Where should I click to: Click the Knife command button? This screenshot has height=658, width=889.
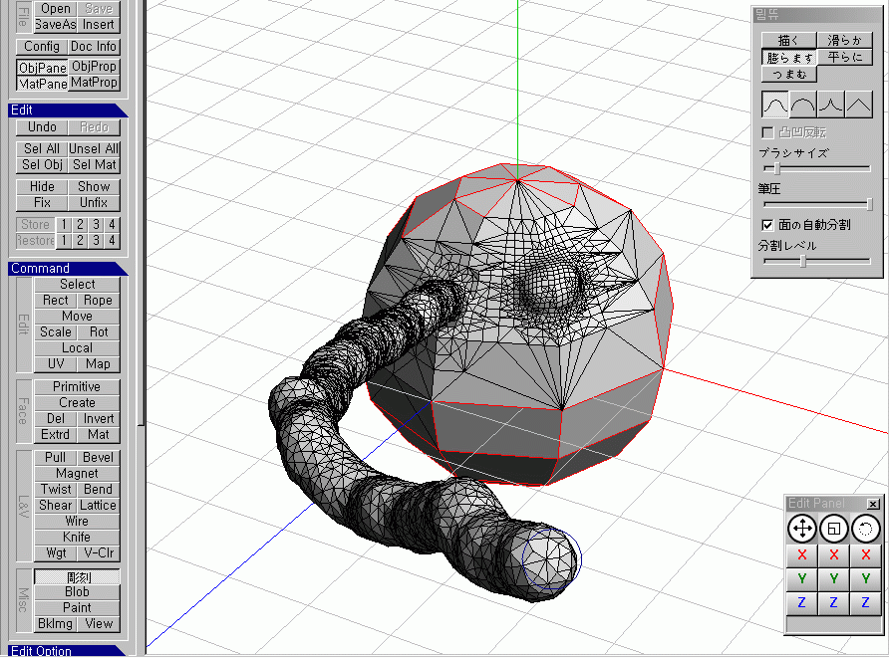click(77, 537)
